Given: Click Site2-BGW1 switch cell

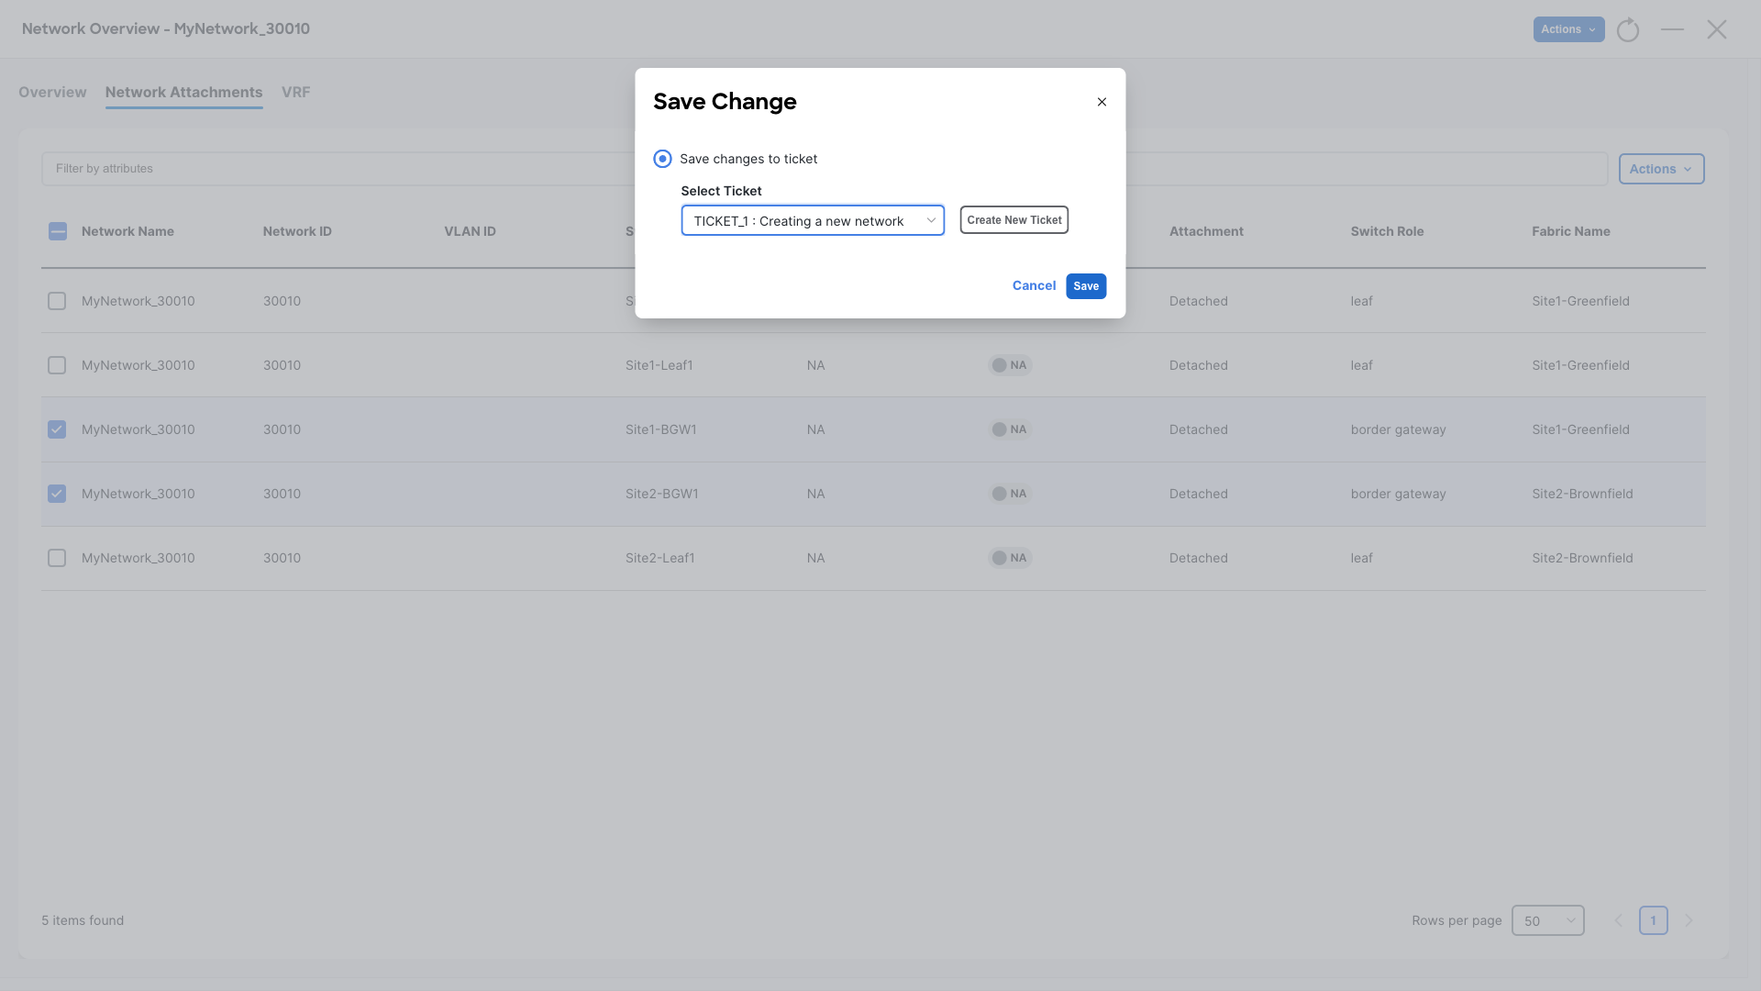Looking at the screenshot, I should pyautogui.click(x=661, y=494).
